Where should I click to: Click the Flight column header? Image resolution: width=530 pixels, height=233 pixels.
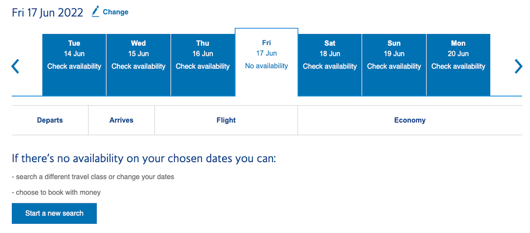[226, 120]
